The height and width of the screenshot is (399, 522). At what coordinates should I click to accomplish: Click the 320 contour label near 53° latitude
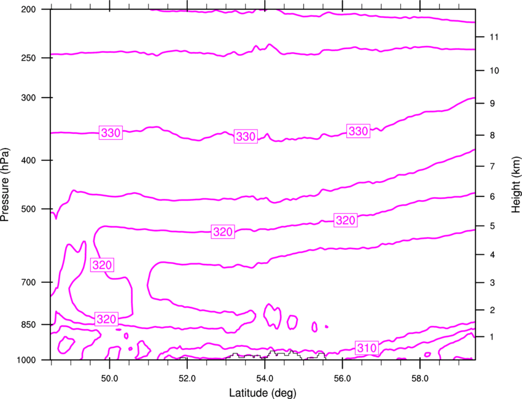pos(223,231)
